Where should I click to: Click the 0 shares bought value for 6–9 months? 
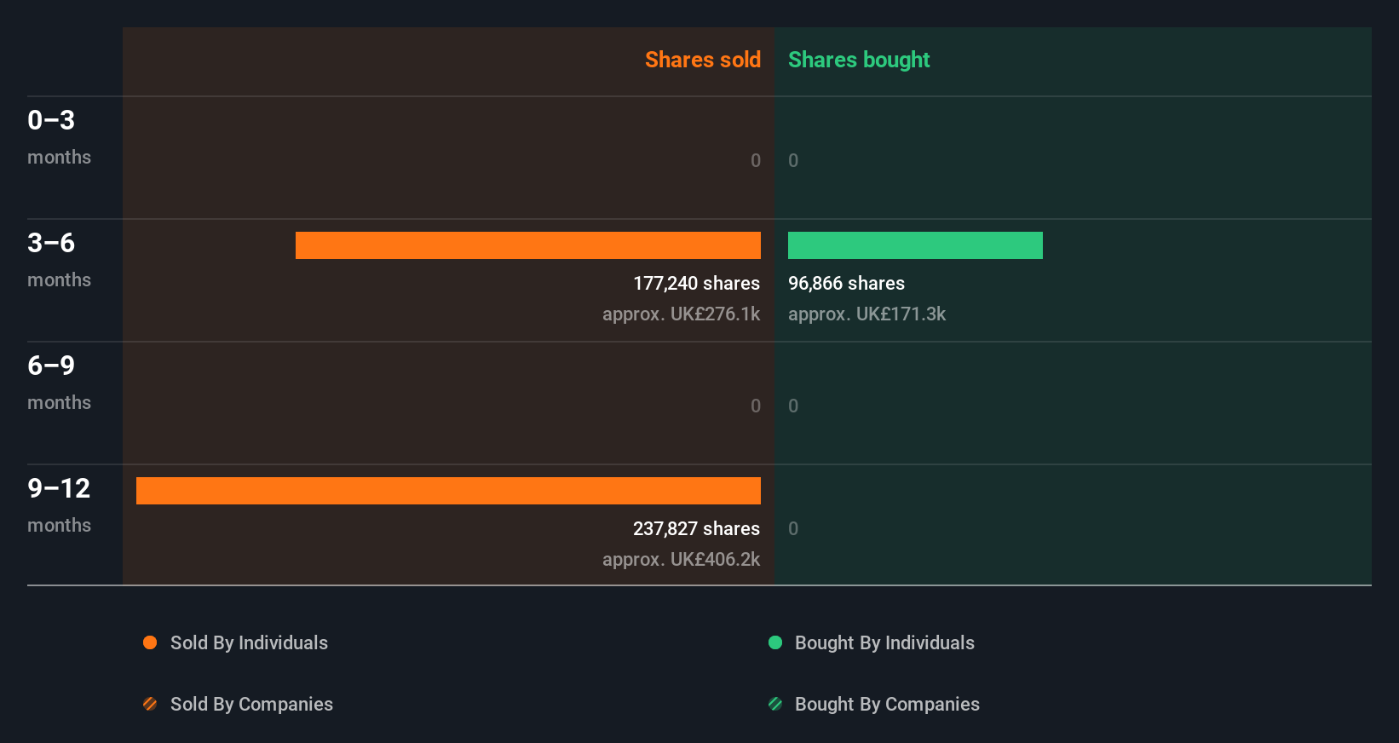(x=793, y=406)
